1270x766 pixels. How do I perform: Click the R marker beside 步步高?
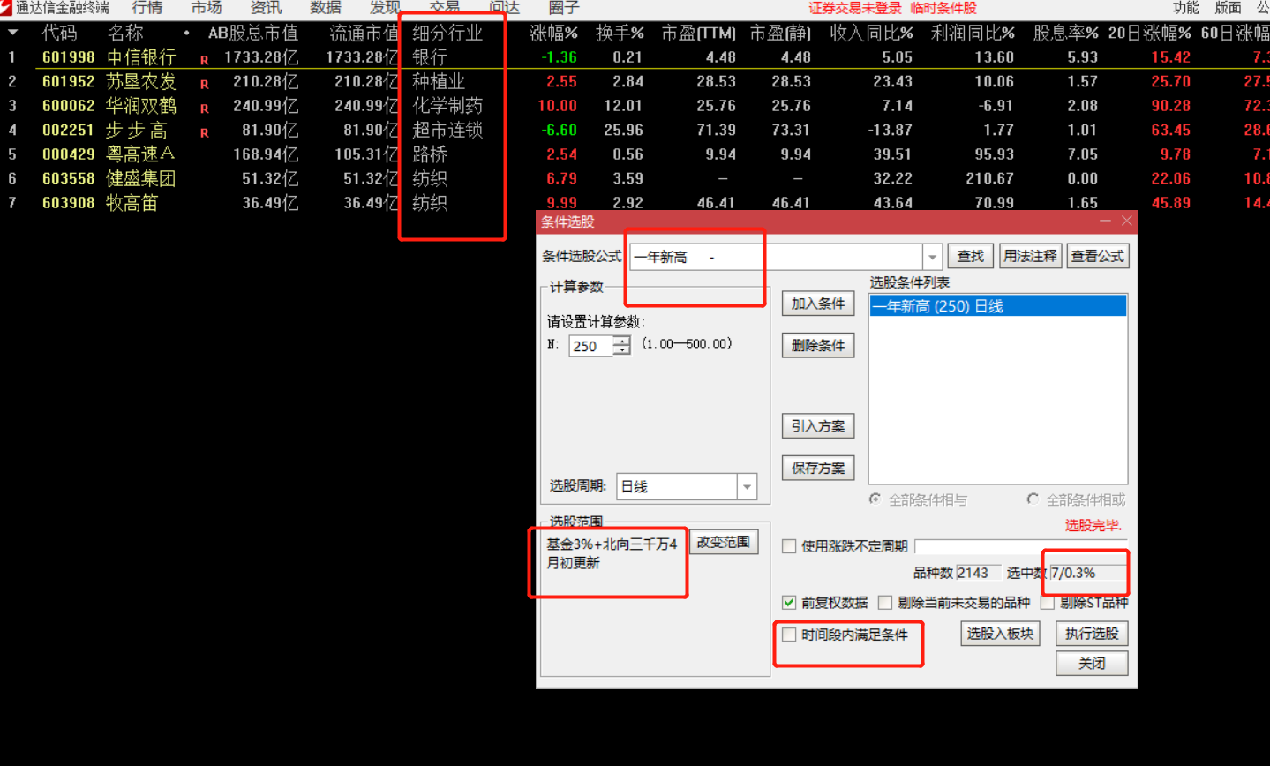click(x=205, y=133)
